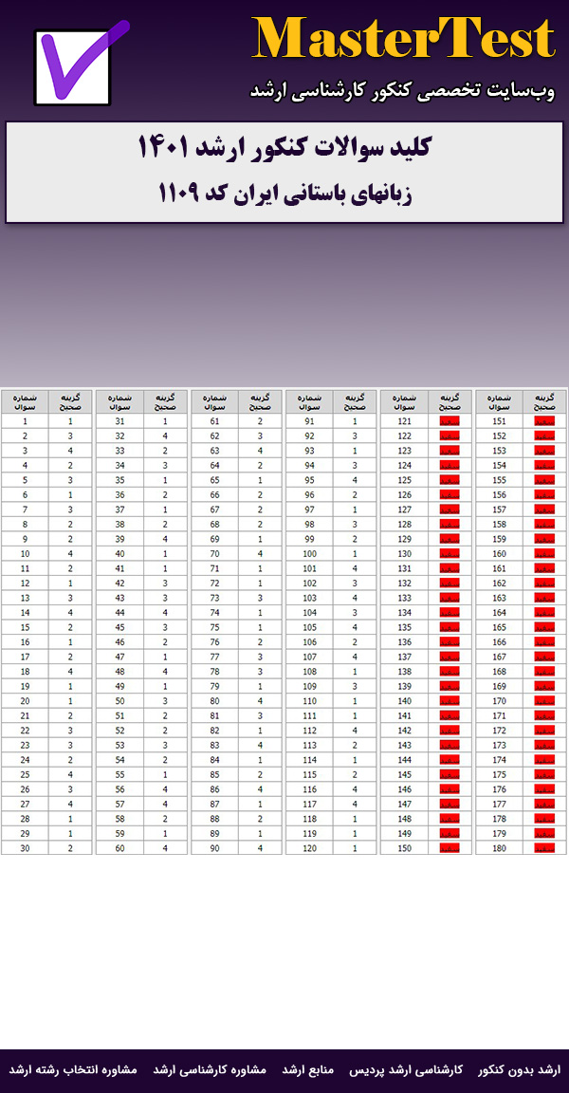This screenshot has height=1093, width=569.
Task: Click the question number 120 cell
Action: pyautogui.click(x=309, y=847)
